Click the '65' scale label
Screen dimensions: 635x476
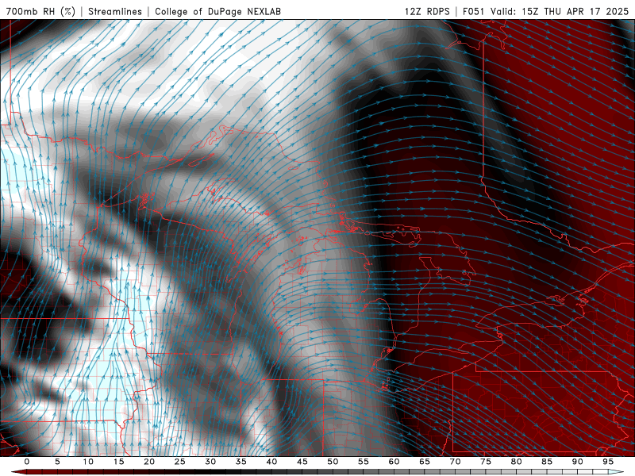pyautogui.click(x=425, y=462)
